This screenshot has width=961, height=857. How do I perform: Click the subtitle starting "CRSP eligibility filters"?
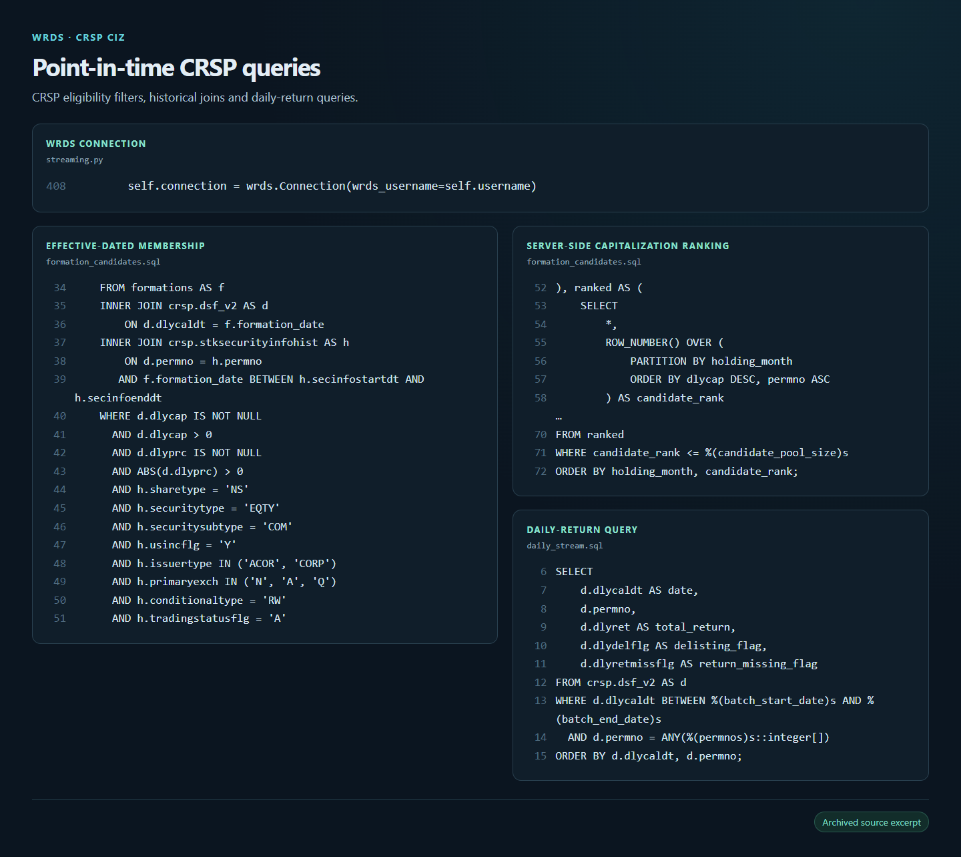tap(195, 98)
